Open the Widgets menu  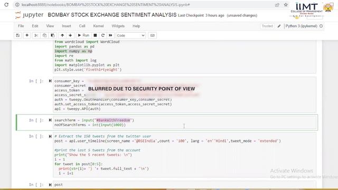[118, 26]
